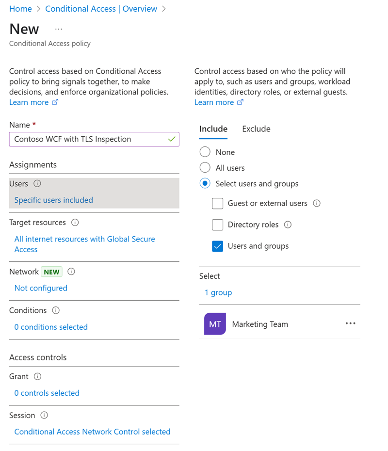This screenshot has width=388, height=451.
Task: Choose the None radio option
Action: (205, 152)
